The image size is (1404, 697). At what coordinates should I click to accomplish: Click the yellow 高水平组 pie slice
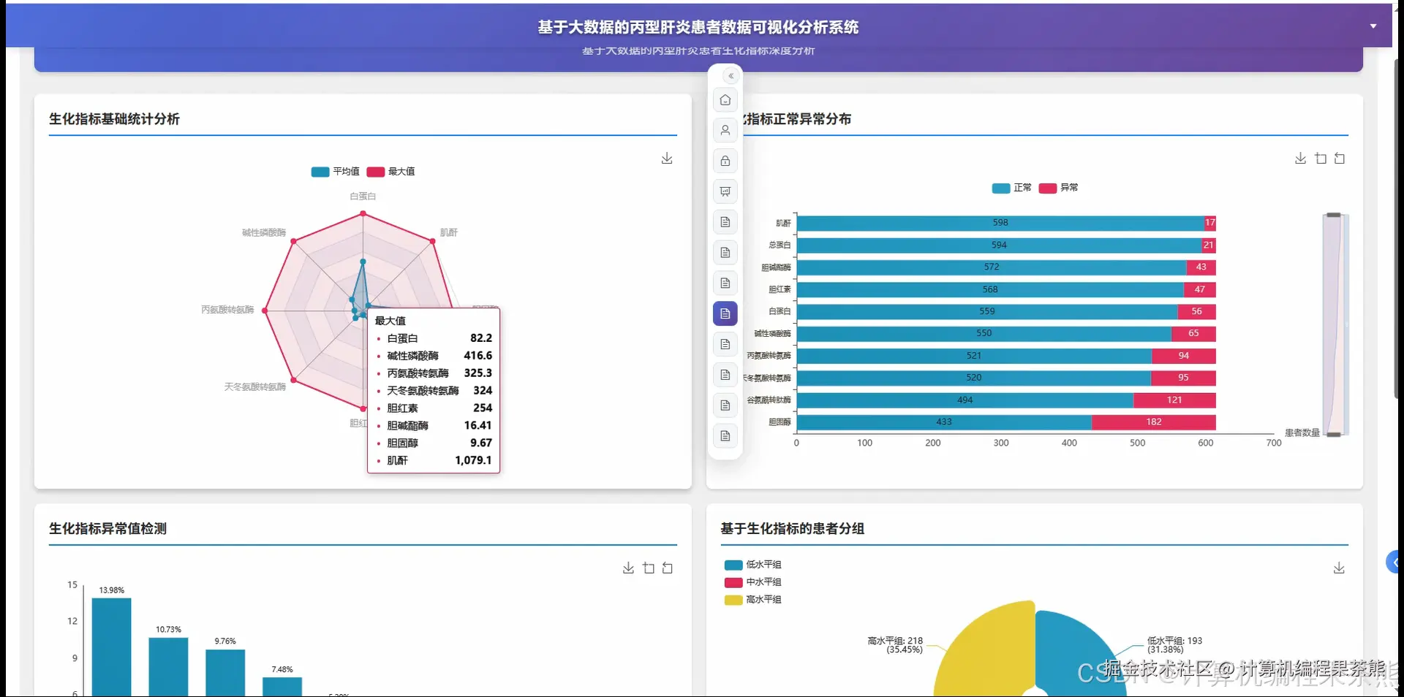click(987, 650)
